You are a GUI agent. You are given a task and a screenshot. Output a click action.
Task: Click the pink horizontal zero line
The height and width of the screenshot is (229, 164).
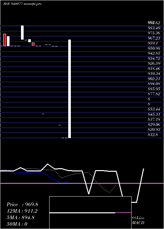point(82,183)
